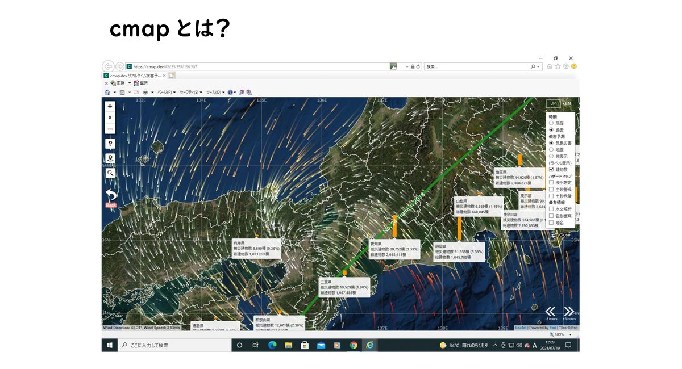Click the home icon in command bar
682x369 pixels.
click(107, 91)
